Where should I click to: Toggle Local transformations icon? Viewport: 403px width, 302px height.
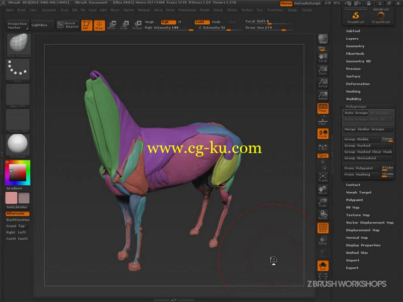pyautogui.click(x=323, y=133)
